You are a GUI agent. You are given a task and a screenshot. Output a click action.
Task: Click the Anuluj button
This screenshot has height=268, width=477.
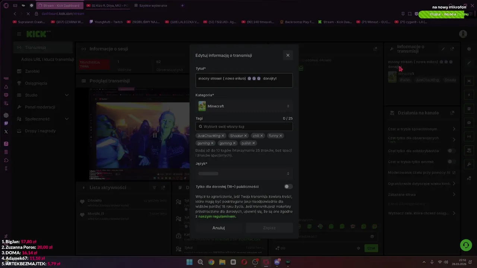pyautogui.click(x=219, y=228)
